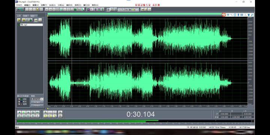The width and height of the screenshot is (270, 135).
Task: Click the Play button in transport controls
Action: 24,112
